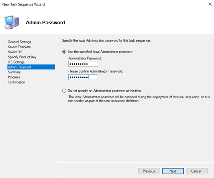Focus the confirm Administrator Password field
214x178 pixels.
point(83,77)
